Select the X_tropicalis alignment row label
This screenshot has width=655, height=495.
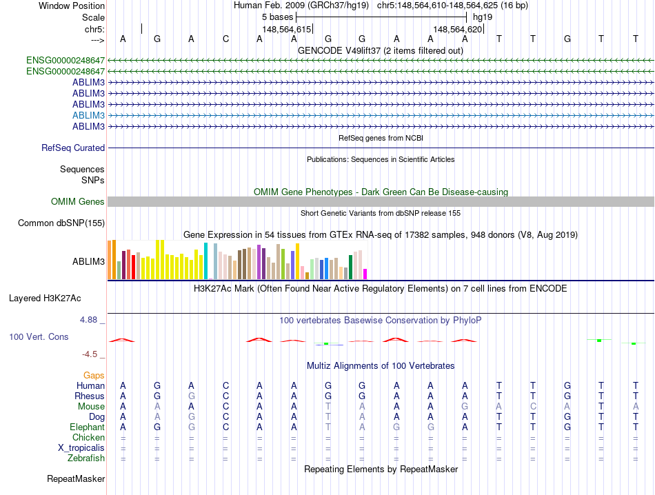pos(81,448)
